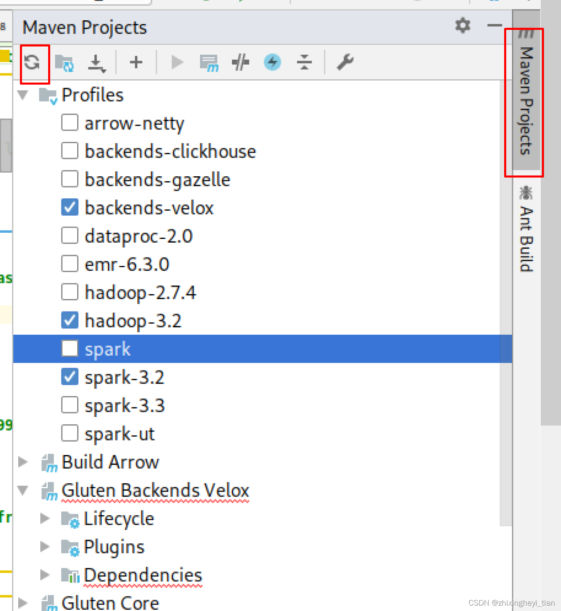The width and height of the screenshot is (561, 611).
Task: Click the Build Arrow module icon
Action: (49, 463)
